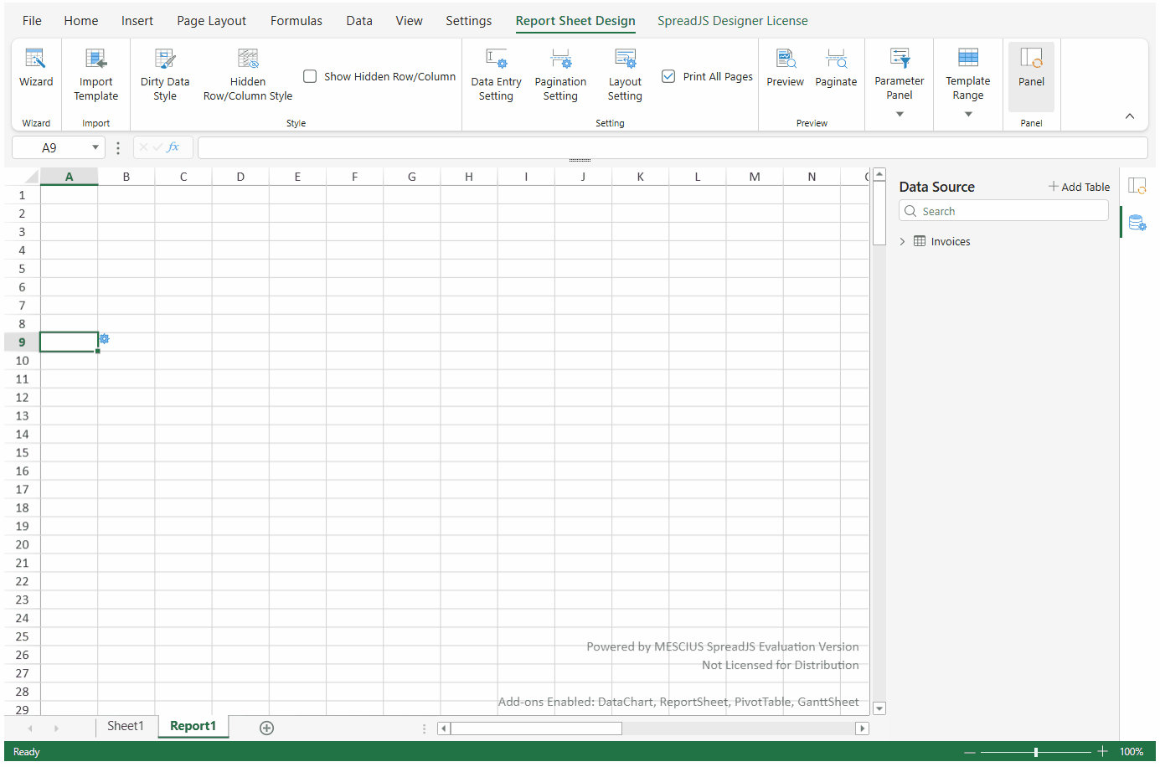Click the zoom slider handle
The width and height of the screenshot is (1160, 767).
[x=1036, y=752]
